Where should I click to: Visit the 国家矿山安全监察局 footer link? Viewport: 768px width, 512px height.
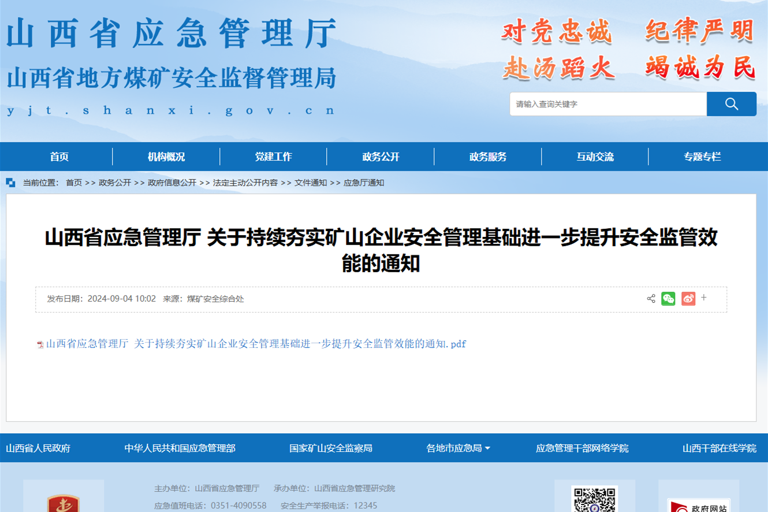click(330, 448)
